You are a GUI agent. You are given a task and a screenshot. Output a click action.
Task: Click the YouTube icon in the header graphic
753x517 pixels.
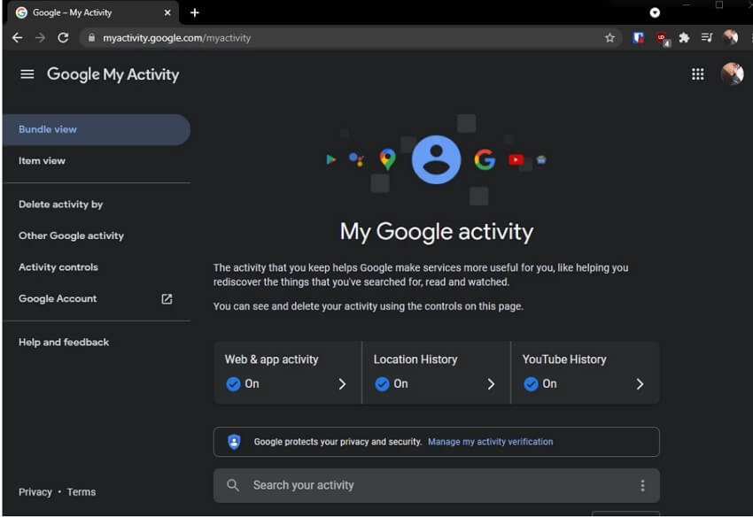[516, 160]
